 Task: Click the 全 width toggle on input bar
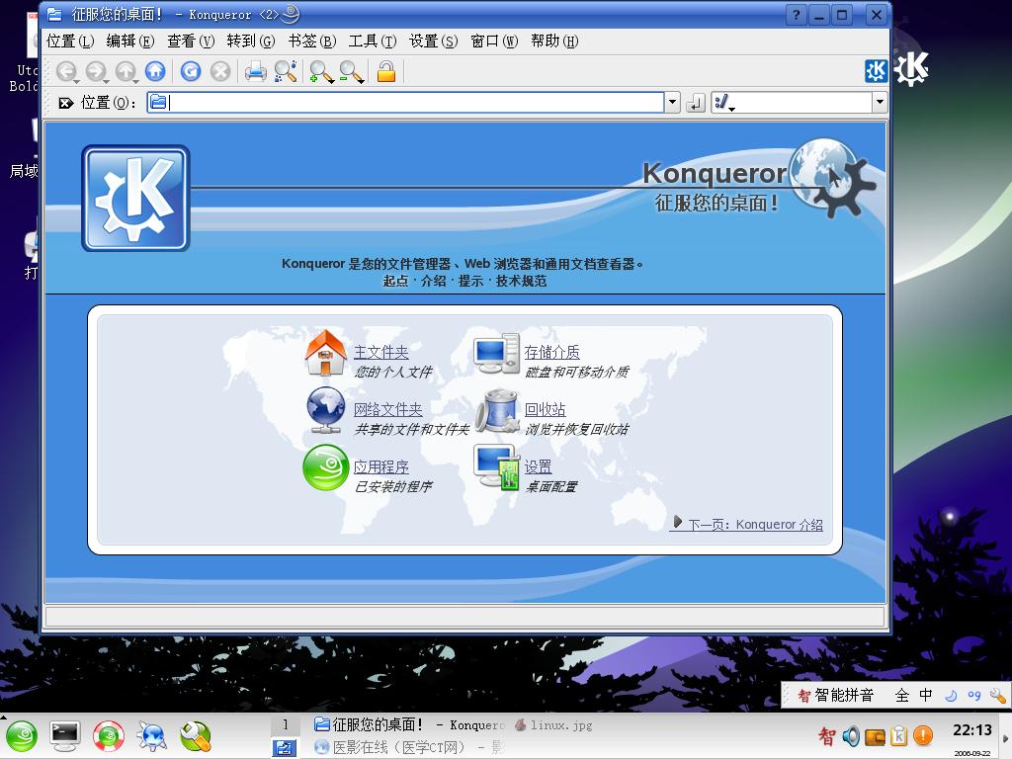pyautogui.click(x=902, y=695)
